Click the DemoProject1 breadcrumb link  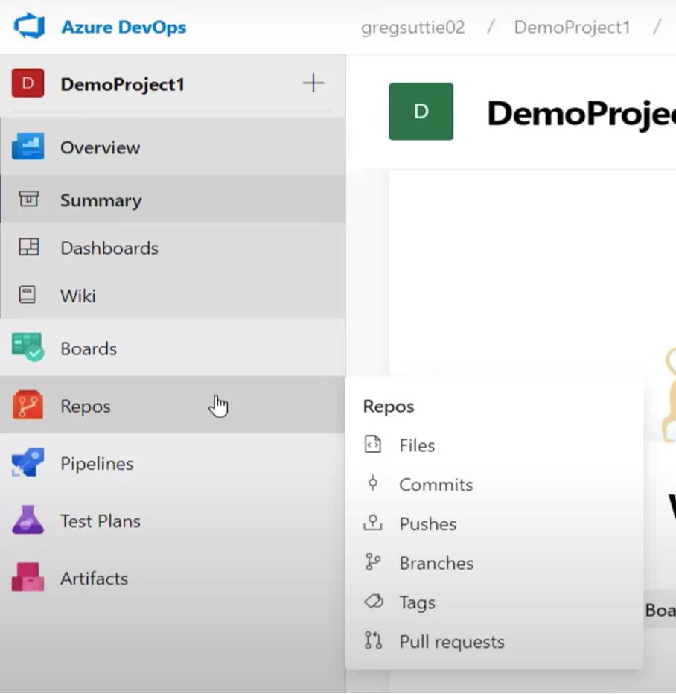572,28
